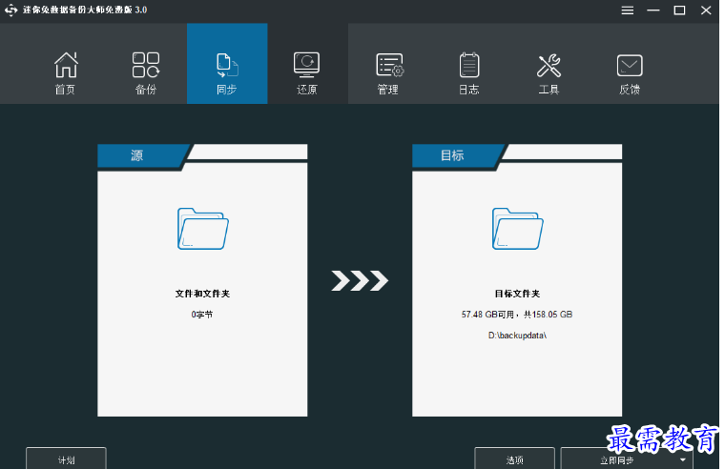This screenshot has width=725, height=469.
Task: Expand the 立即同步 dropdown arrow
Action: pos(683,459)
